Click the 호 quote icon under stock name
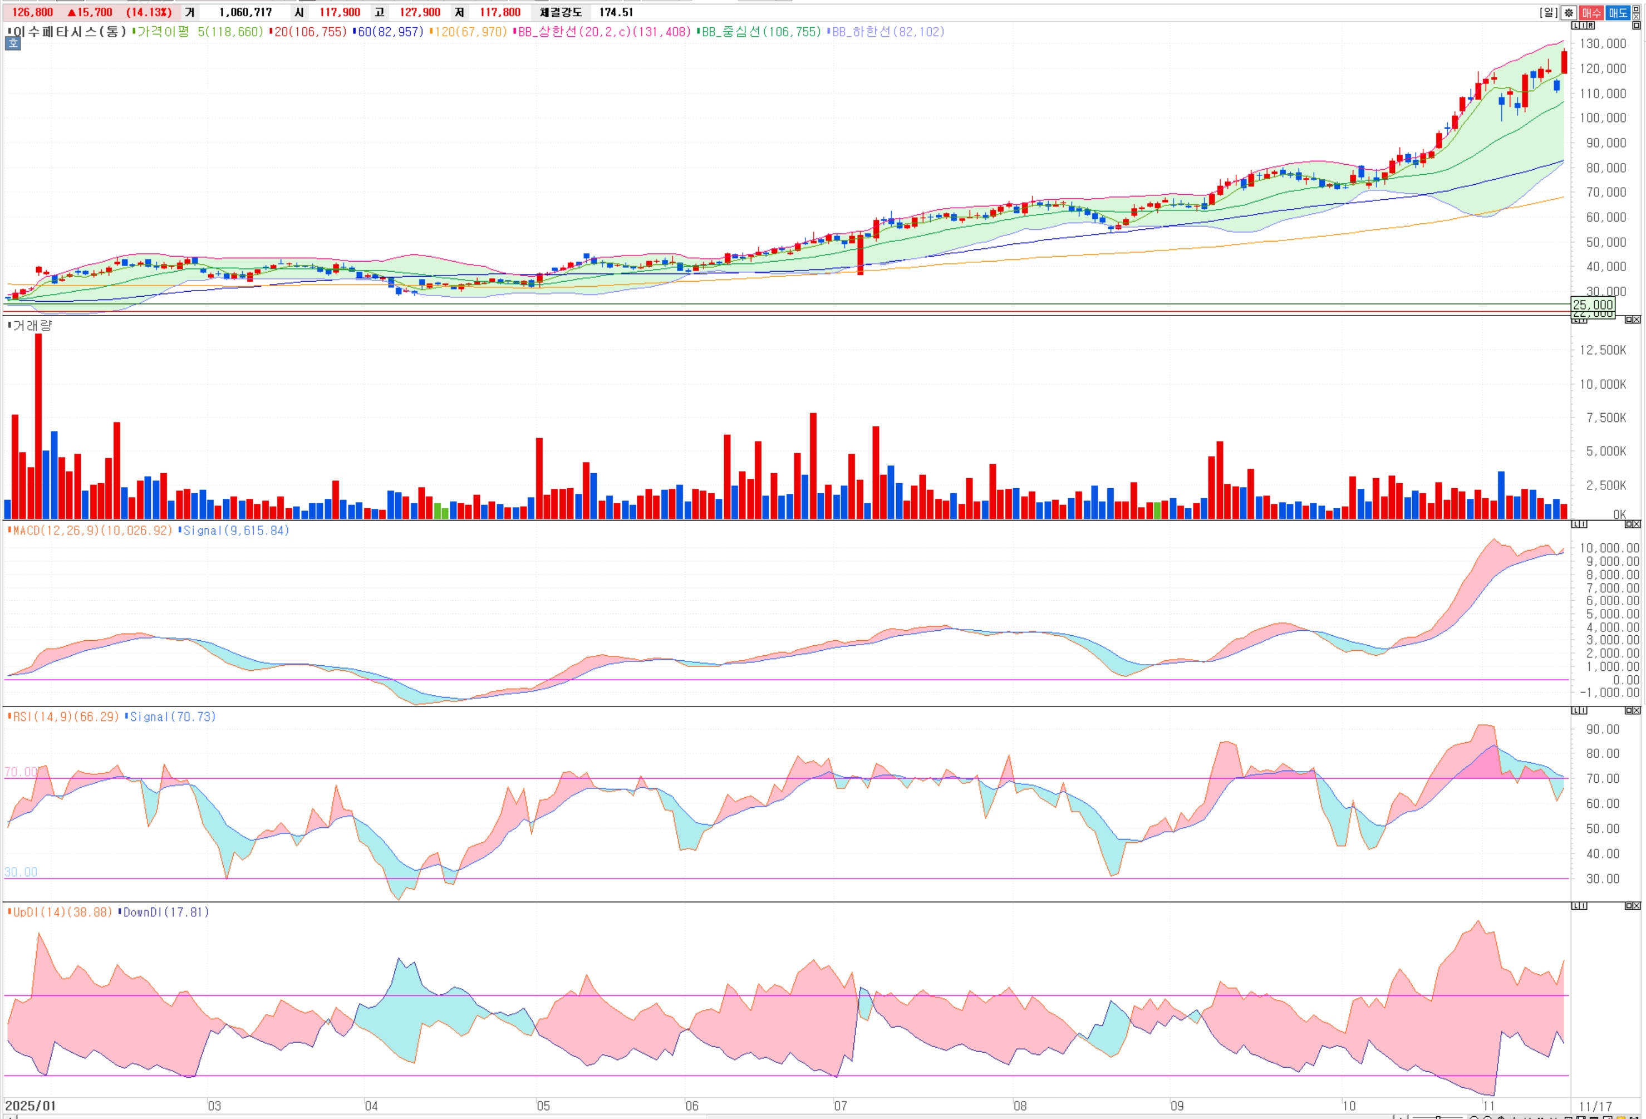 point(13,43)
